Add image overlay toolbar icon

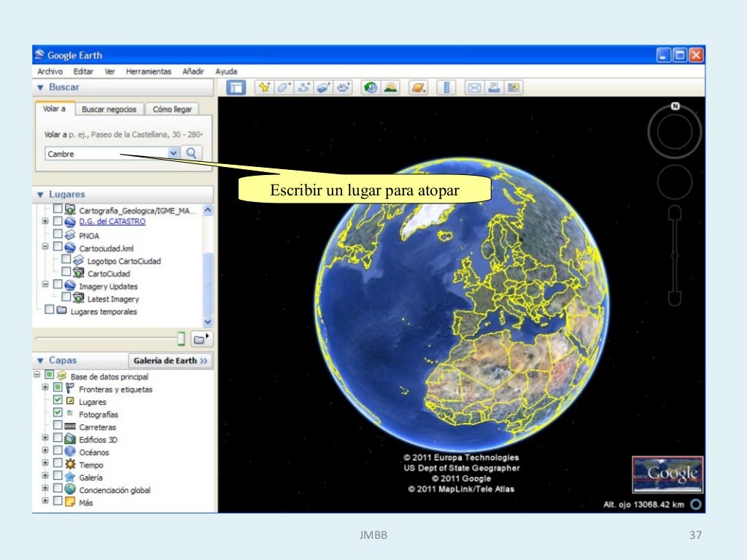[x=323, y=87]
